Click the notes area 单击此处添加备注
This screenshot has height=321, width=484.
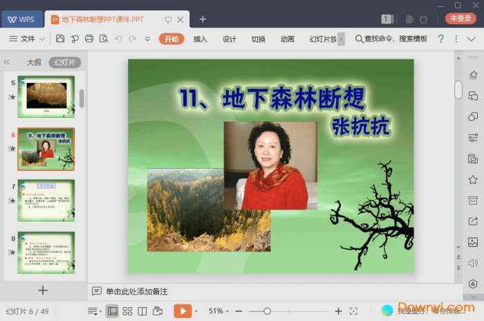pyautogui.click(x=137, y=291)
